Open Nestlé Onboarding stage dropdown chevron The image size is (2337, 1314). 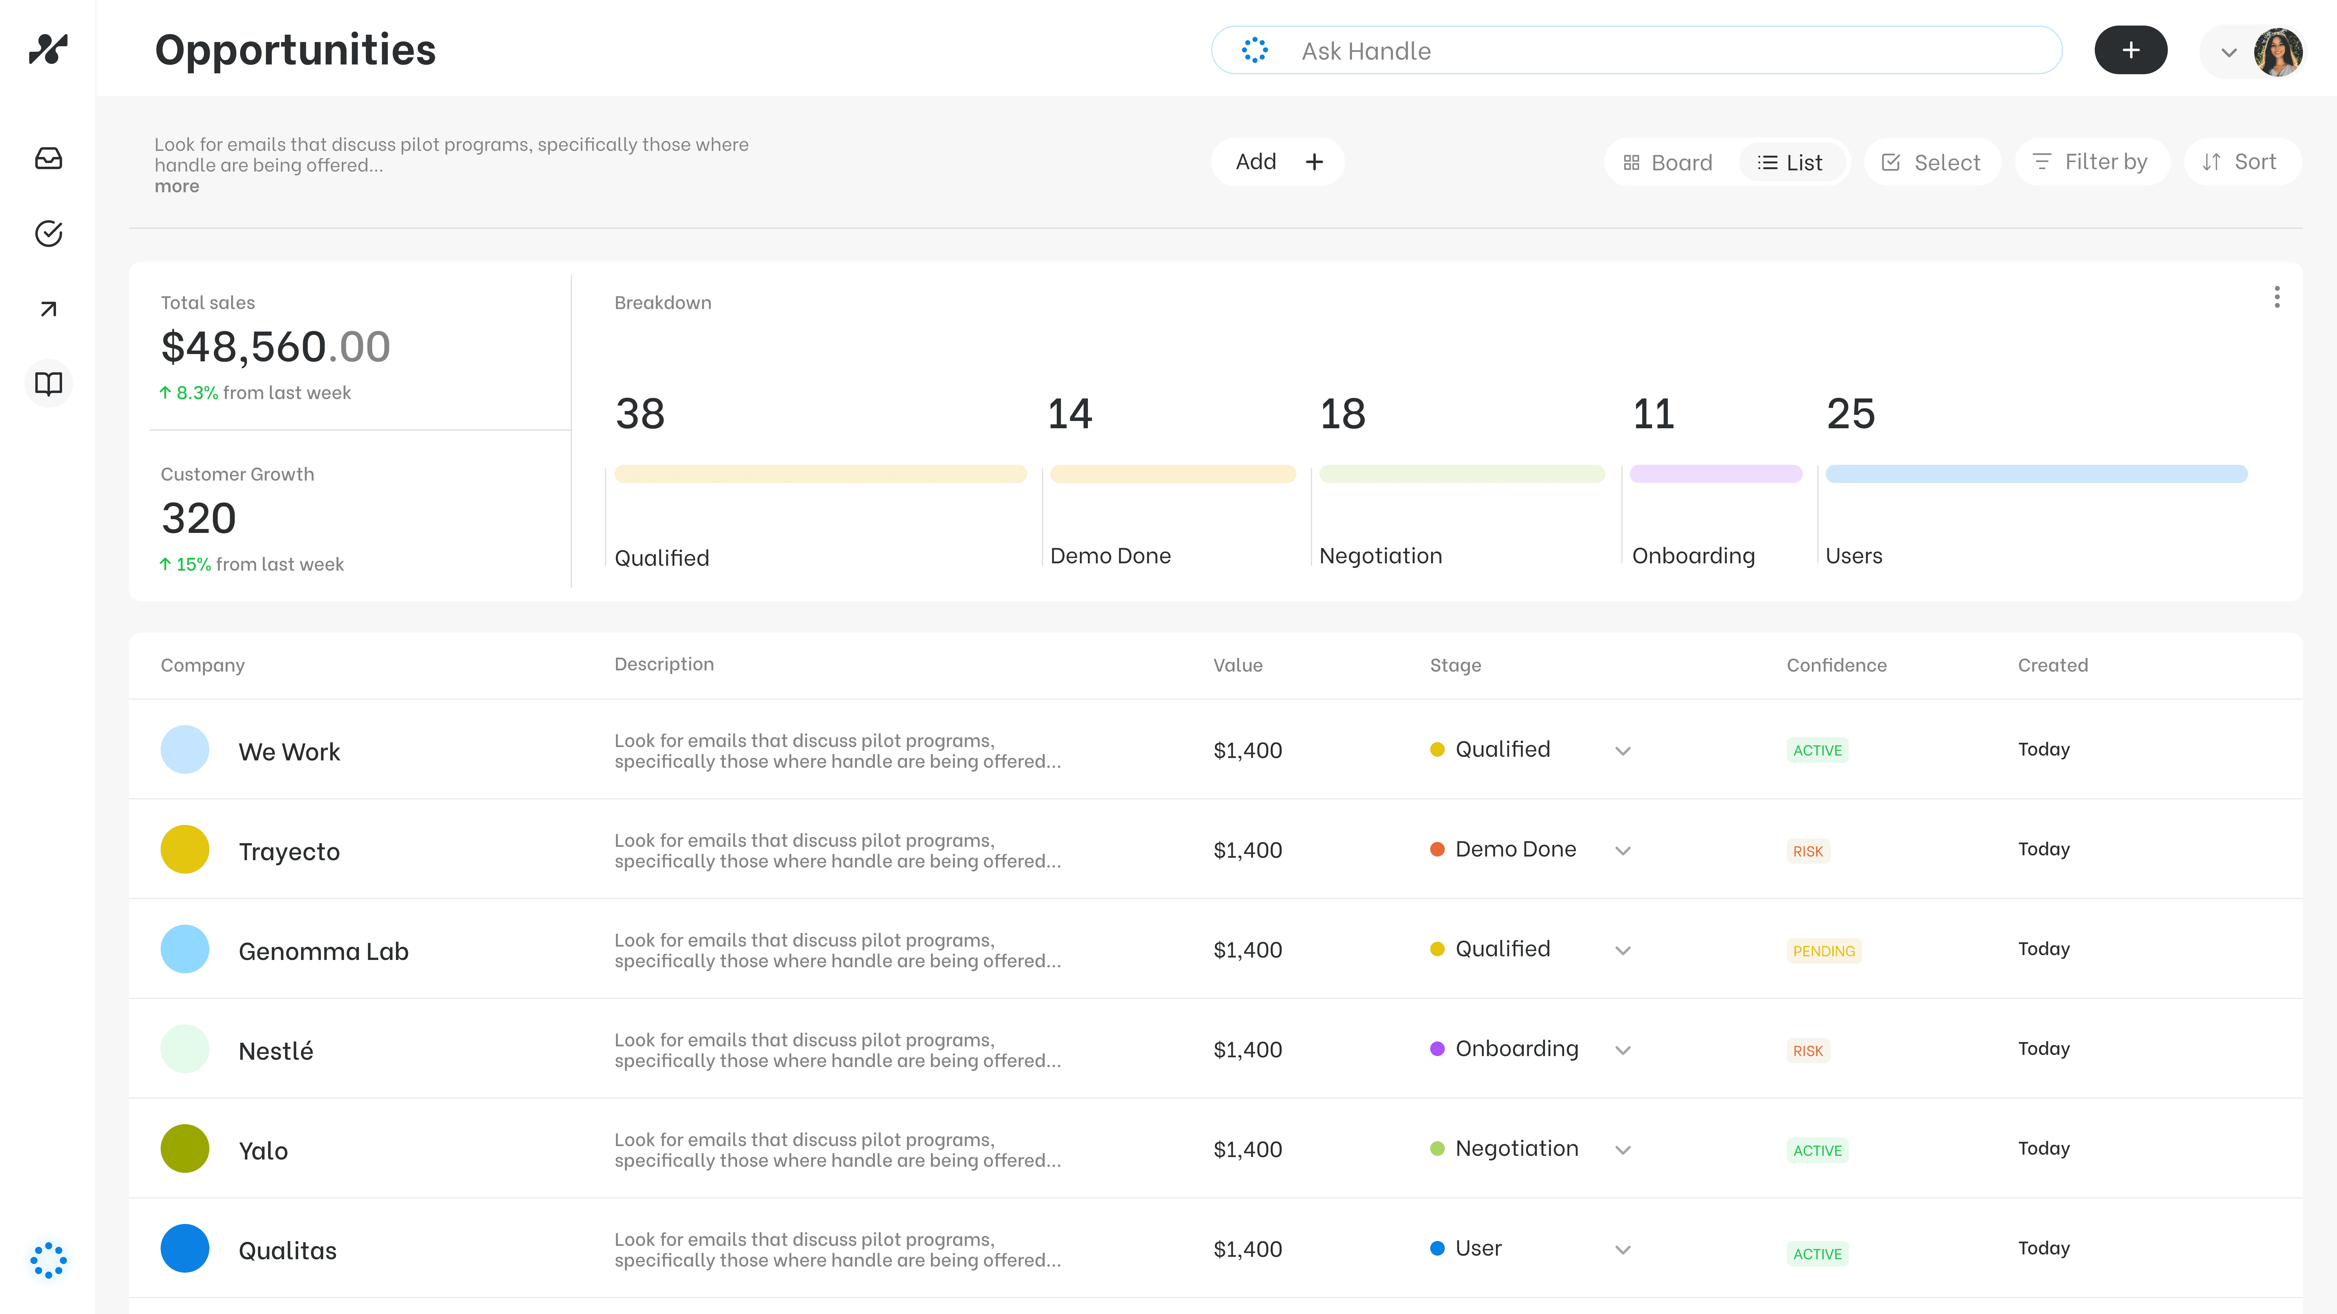click(1623, 1050)
